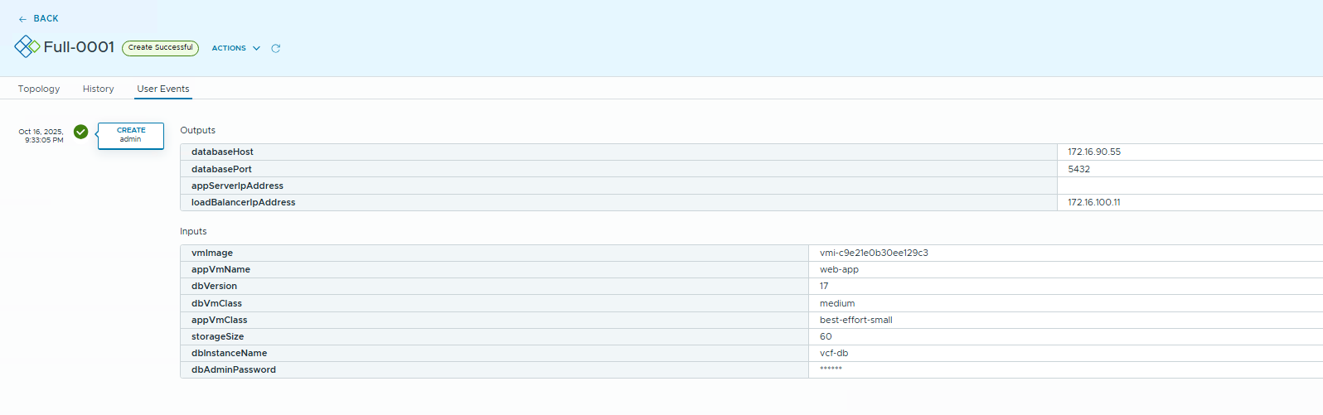The image size is (1323, 415).
Task: Click the appServerIpAddress output row label
Action: pos(237,186)
